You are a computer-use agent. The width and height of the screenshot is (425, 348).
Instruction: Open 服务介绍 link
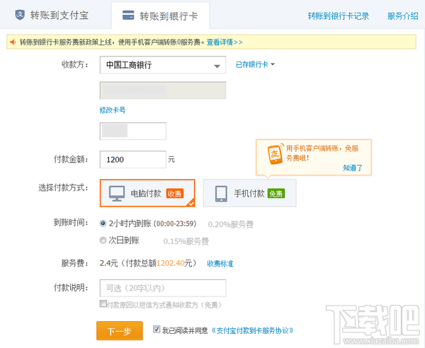tap(403, 16)
